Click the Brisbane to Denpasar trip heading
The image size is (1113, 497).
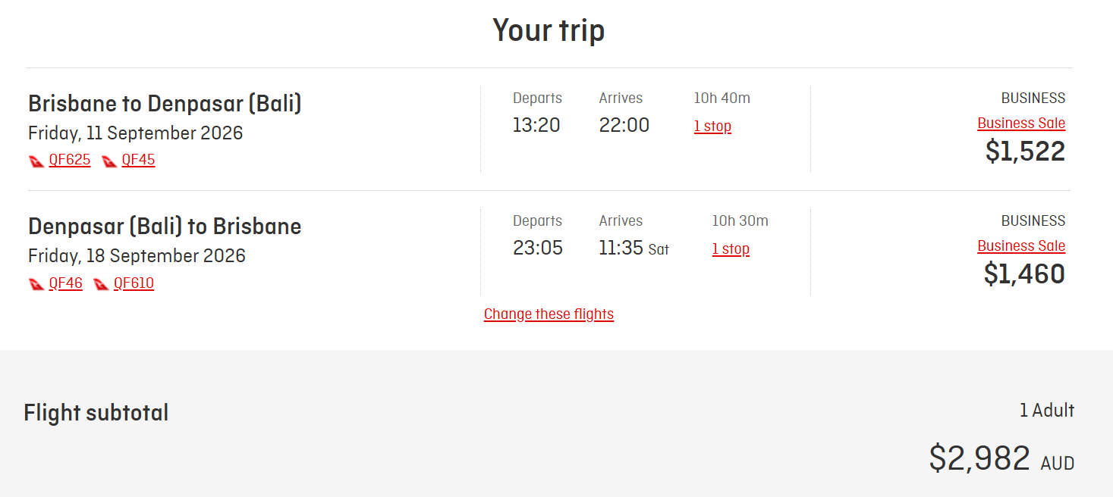[x=164, y=103]
